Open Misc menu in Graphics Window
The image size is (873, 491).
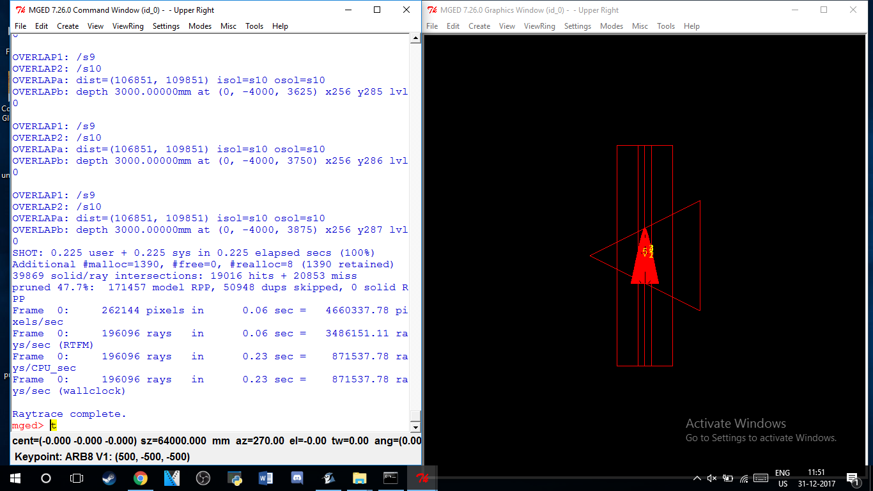pyautogui.click(x=640, y=26)
